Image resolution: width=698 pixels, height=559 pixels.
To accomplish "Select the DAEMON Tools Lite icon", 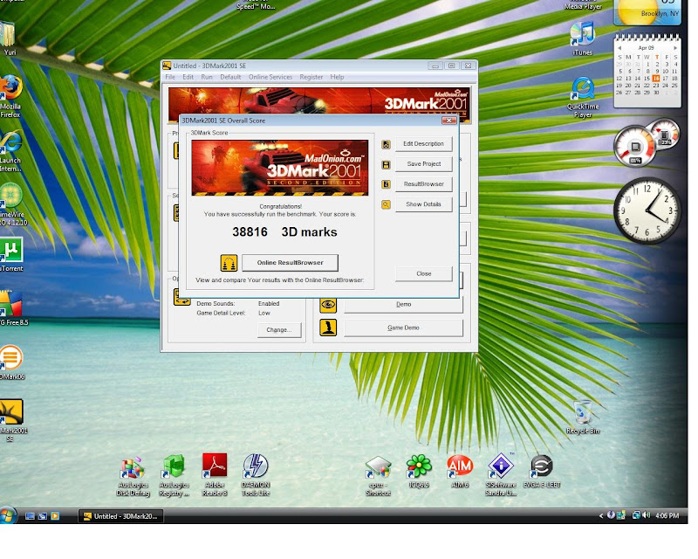I will pyautogui.click(x=256, y=475).
